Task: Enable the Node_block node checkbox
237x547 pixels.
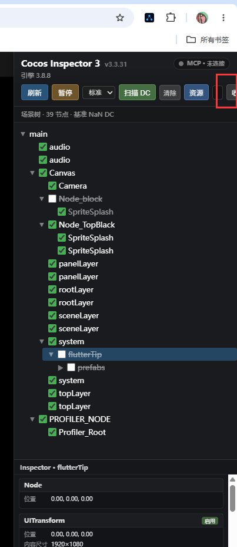Action: (52, 199)
